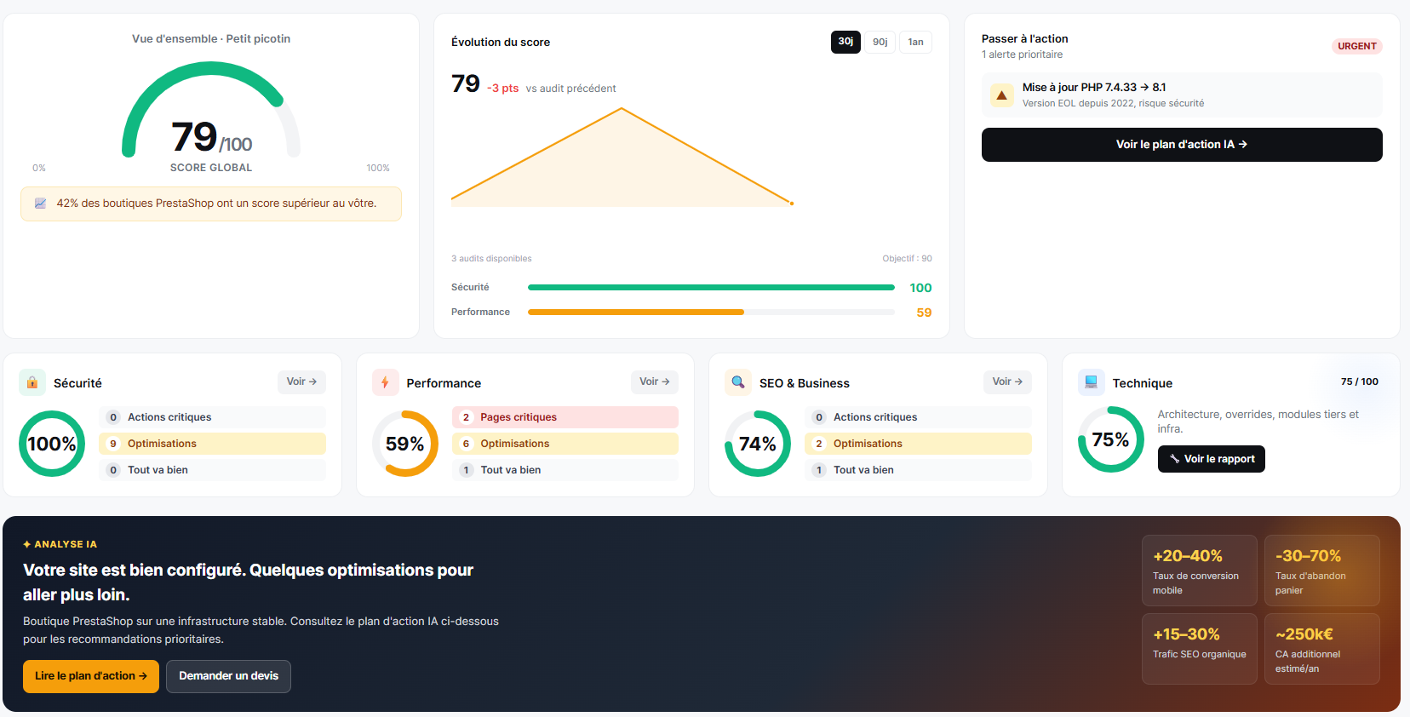Click the sparkle icon beside ANALYSE IA
The width and height of the screenshot is (1410, 717).
pos(27,544)
